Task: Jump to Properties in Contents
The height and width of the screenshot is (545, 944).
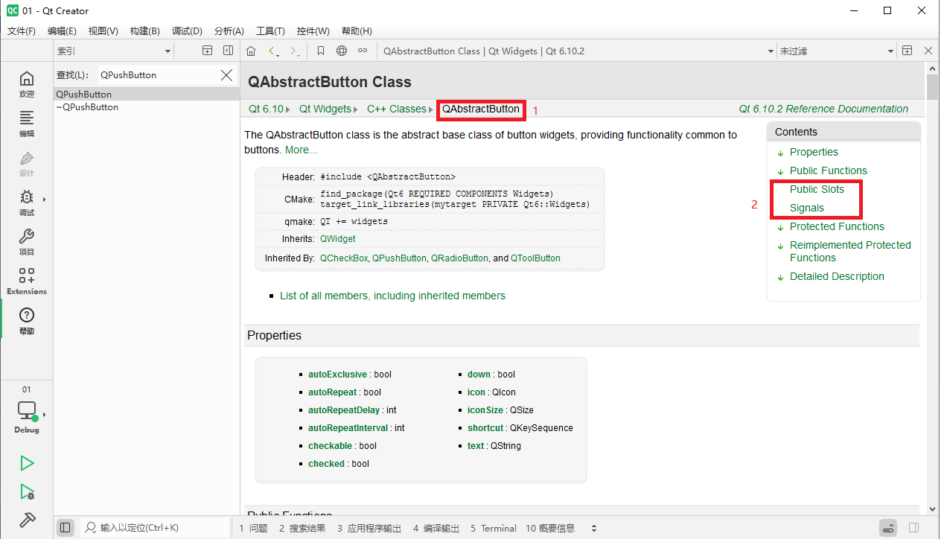Action: coord(814,152)
